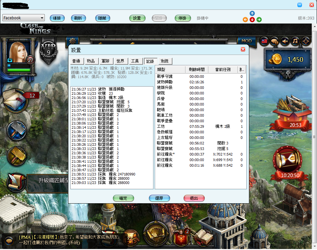The height and width of the screenshot is (250, 317).
Task: Click the 隱藏 hide button
Action: 102,18
